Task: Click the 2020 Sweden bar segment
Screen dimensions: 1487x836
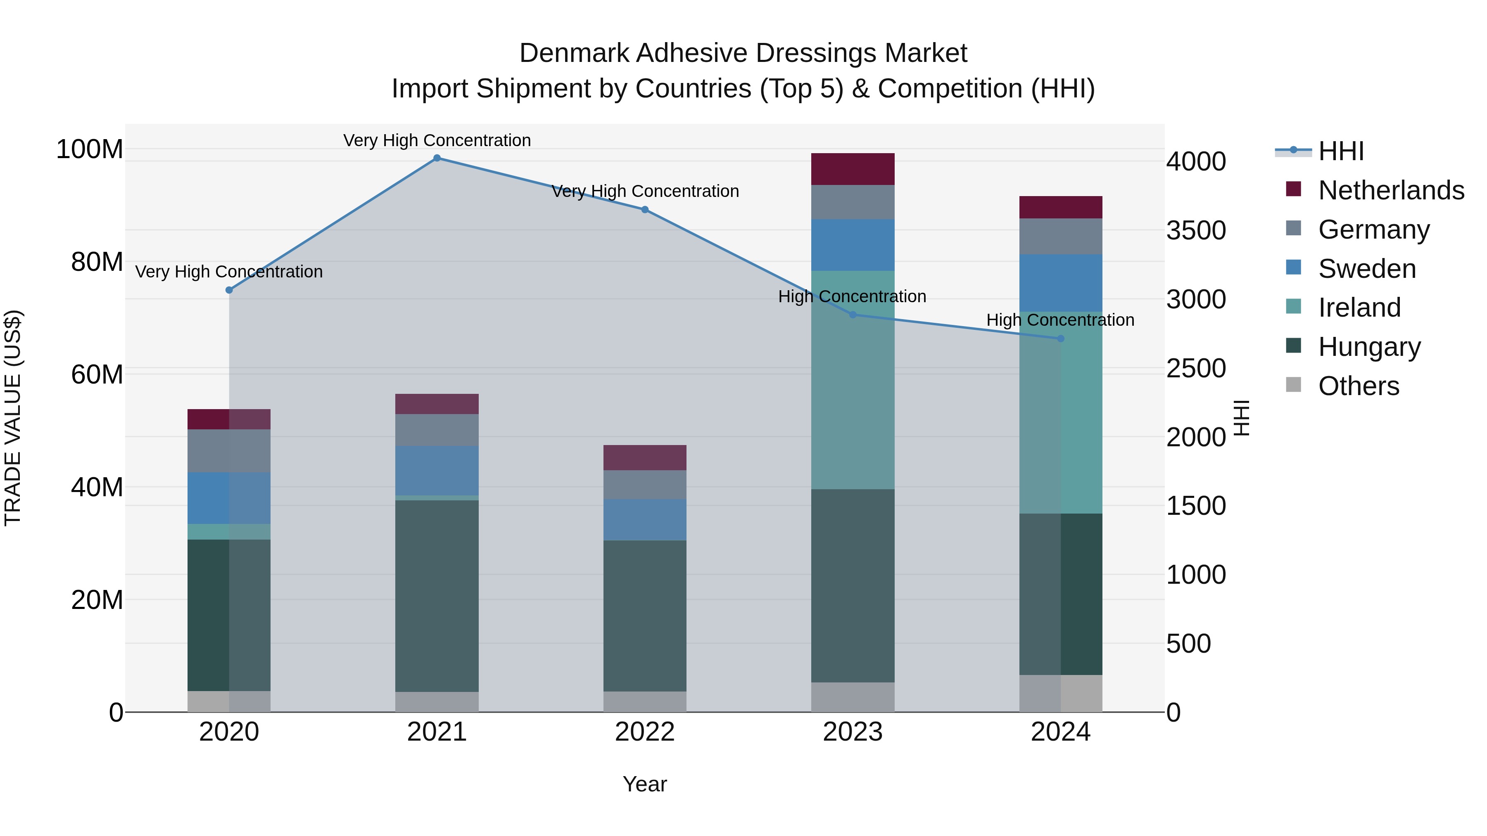Action: [x=229, y=498]
